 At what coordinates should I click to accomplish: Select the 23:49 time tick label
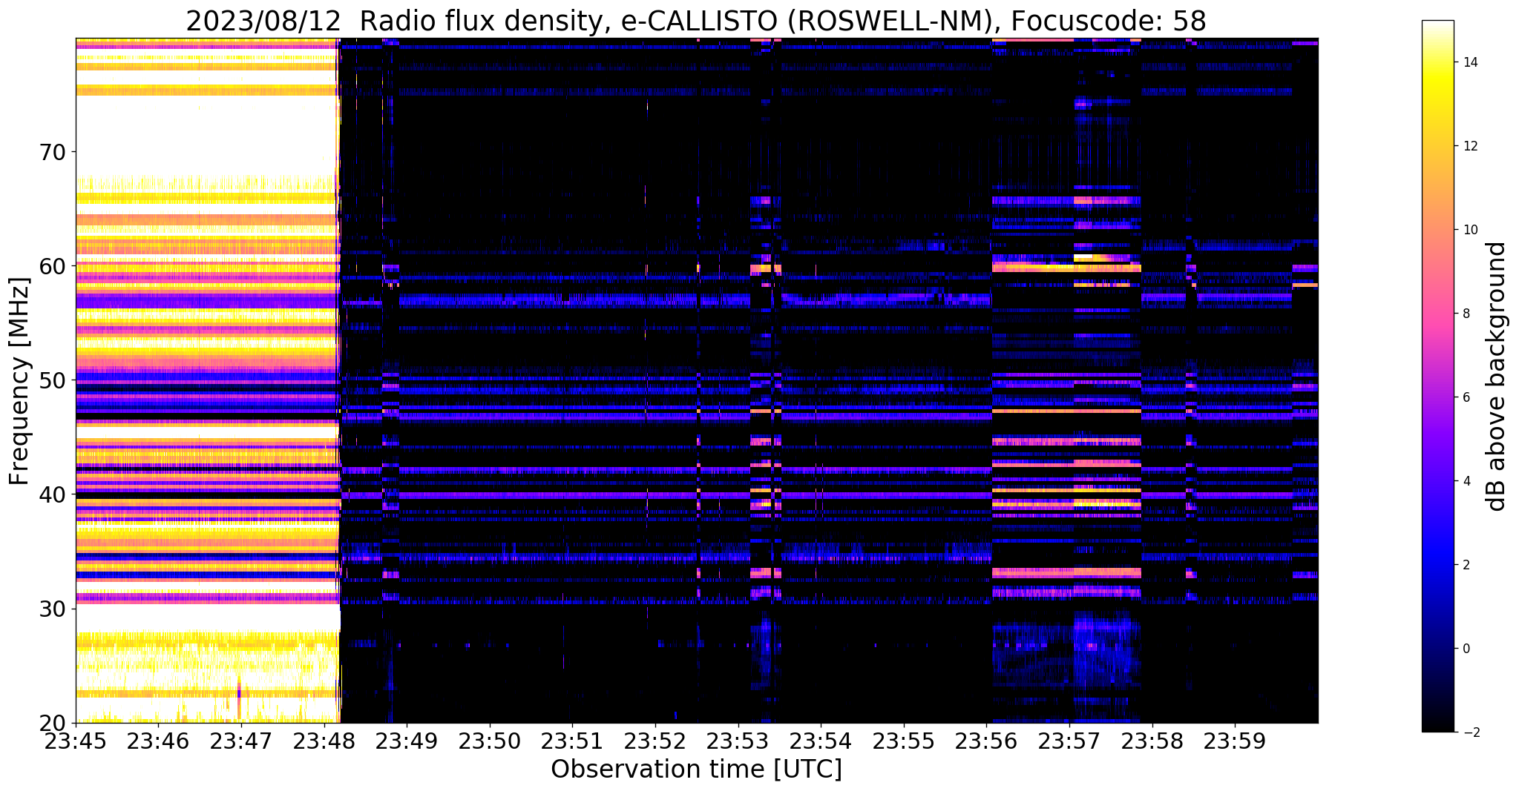click(407, 741)
